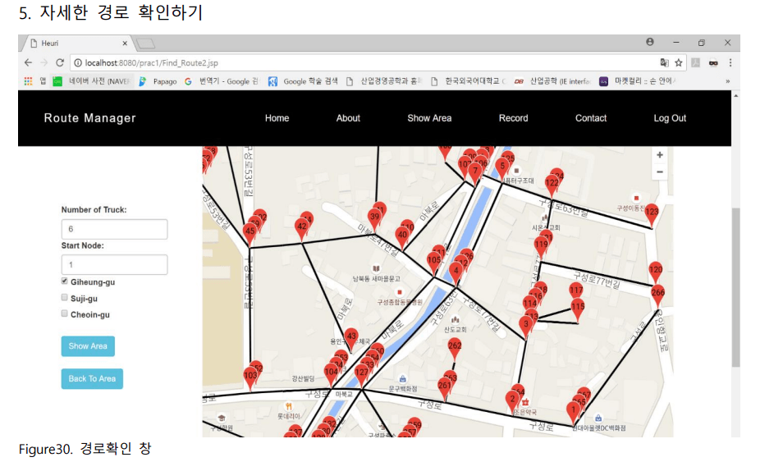Select map marker 123
The width and height of the screenshot is (774, 471).
[652, 214]
